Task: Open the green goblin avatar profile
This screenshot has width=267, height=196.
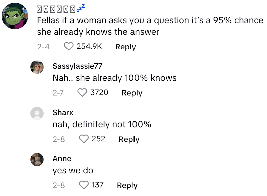Action: point(15,16)
